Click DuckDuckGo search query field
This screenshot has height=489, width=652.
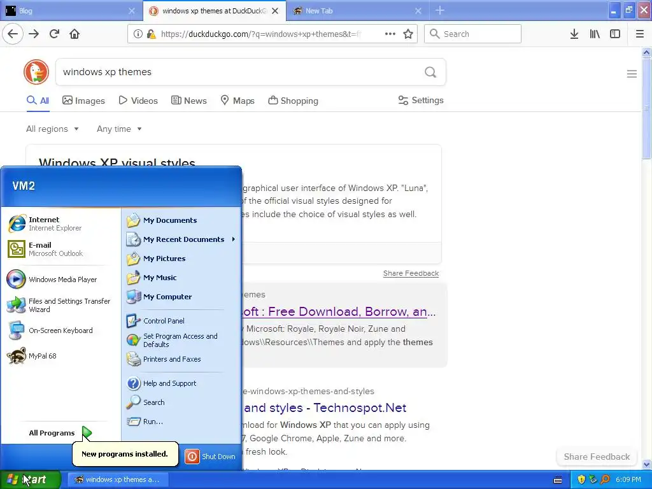(239, 72)
